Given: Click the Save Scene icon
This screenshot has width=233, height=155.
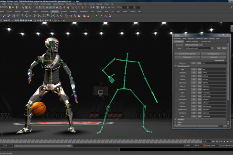Looking at the screenshot, I should tap(16, 7).
